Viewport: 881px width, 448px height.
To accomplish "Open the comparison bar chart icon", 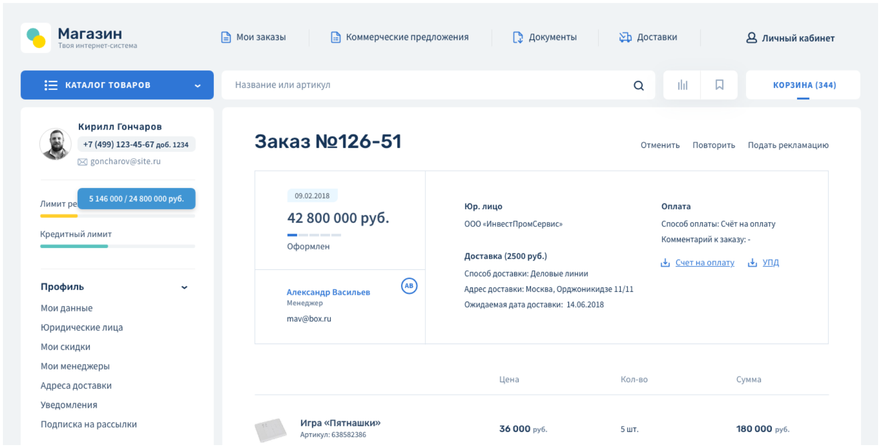I will pos(682,85).
